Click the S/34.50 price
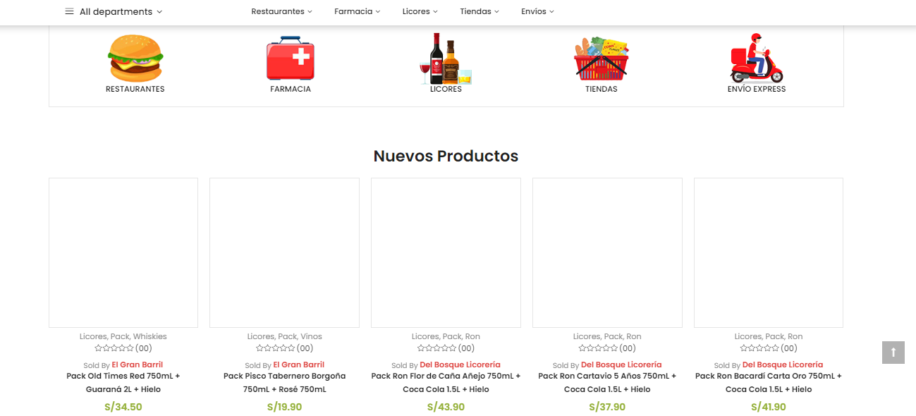The width and height of the screenshot is (916, 416). 123,407
